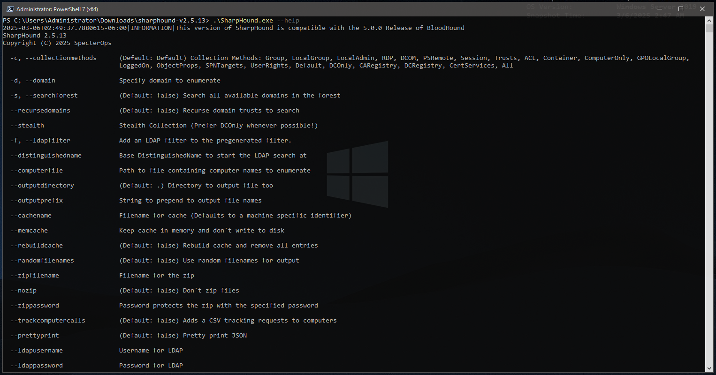Viewport: 716px width, 375px height.
Task: Click 'Specify domain to enumerate' description
Action: coord(170,81)
